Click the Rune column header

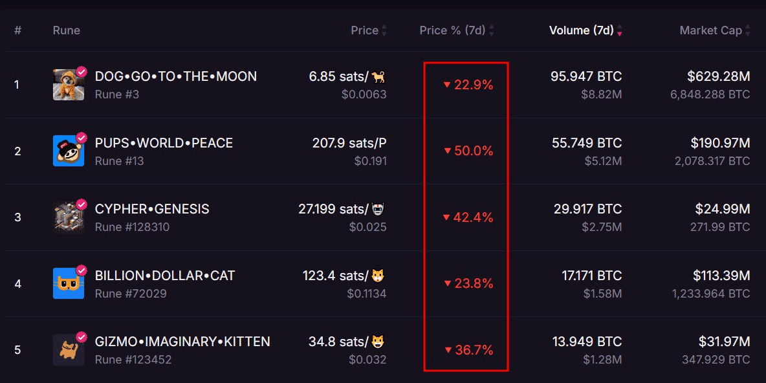67,30
